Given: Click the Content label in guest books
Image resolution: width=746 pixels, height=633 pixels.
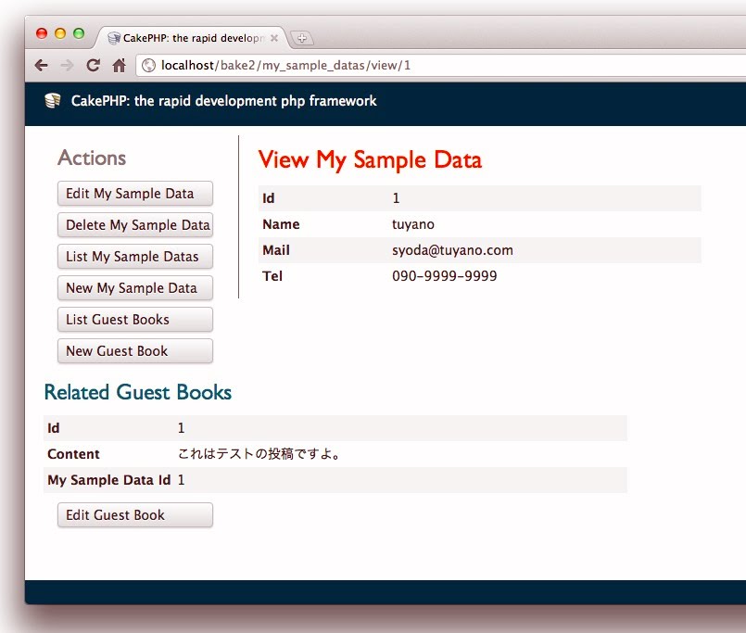Looking at the screenshot, I should (x=74, y=454).
